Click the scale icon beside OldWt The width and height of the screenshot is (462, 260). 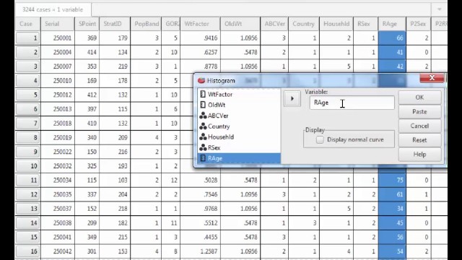tap(203, 105)
